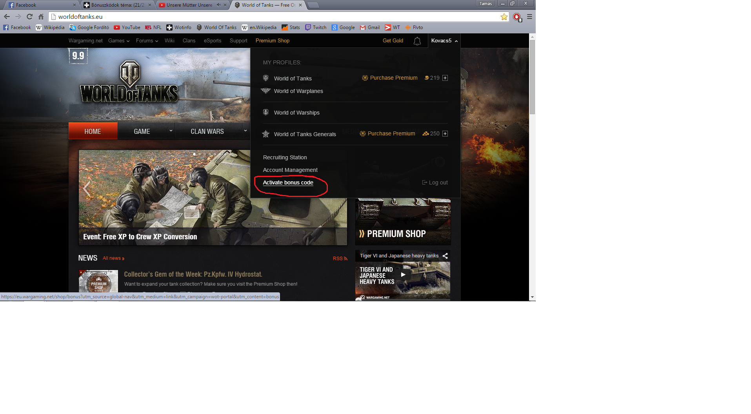
Task: Open Flvto bookmark
Action: click(414, 27)
